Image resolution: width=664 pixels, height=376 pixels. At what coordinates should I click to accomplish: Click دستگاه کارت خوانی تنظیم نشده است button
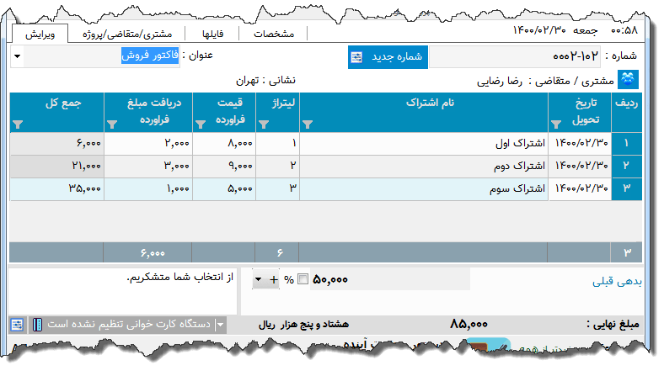128,325
